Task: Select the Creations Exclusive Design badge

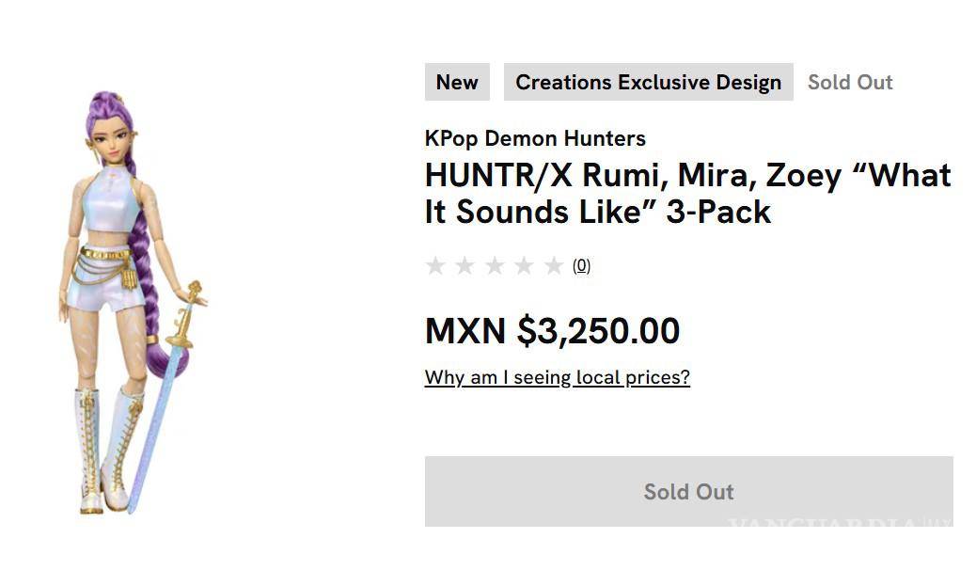Action: click(648, 82)
